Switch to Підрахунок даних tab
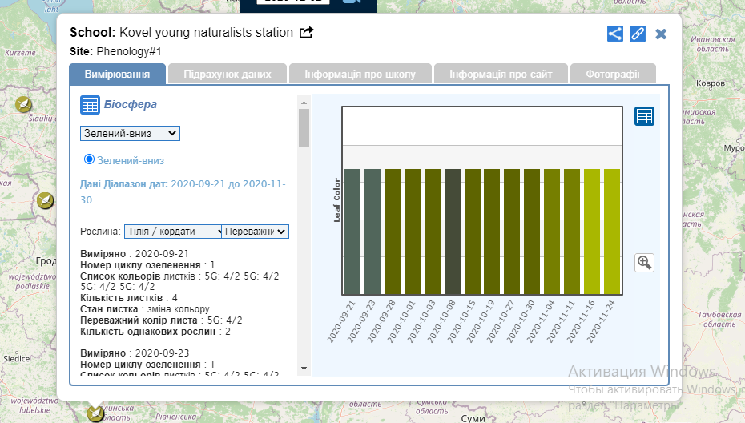The width and height of the screenshot is (745, 423). 228,75
